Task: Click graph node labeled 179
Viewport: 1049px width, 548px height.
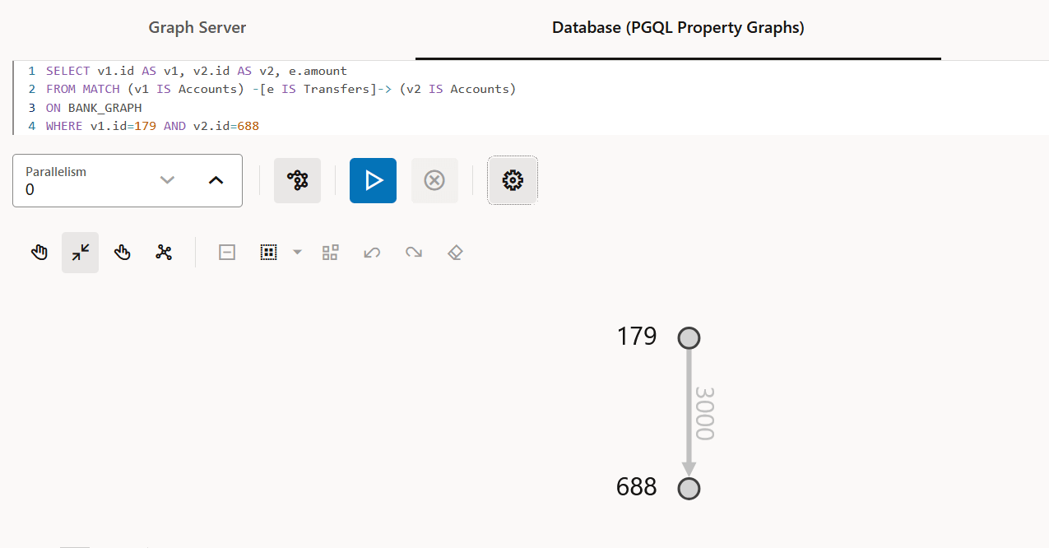Action: pyautogui.click(x=689, y=338)
